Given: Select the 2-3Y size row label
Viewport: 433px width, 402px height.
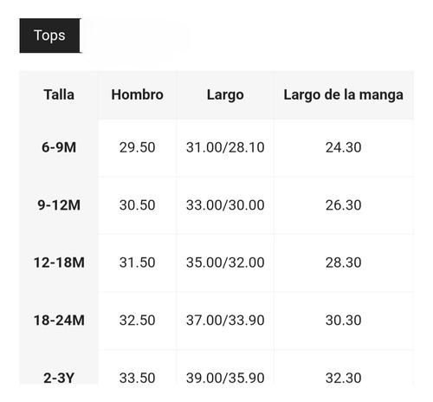Looking at the screenshot, I should click(x=59, y=378).
